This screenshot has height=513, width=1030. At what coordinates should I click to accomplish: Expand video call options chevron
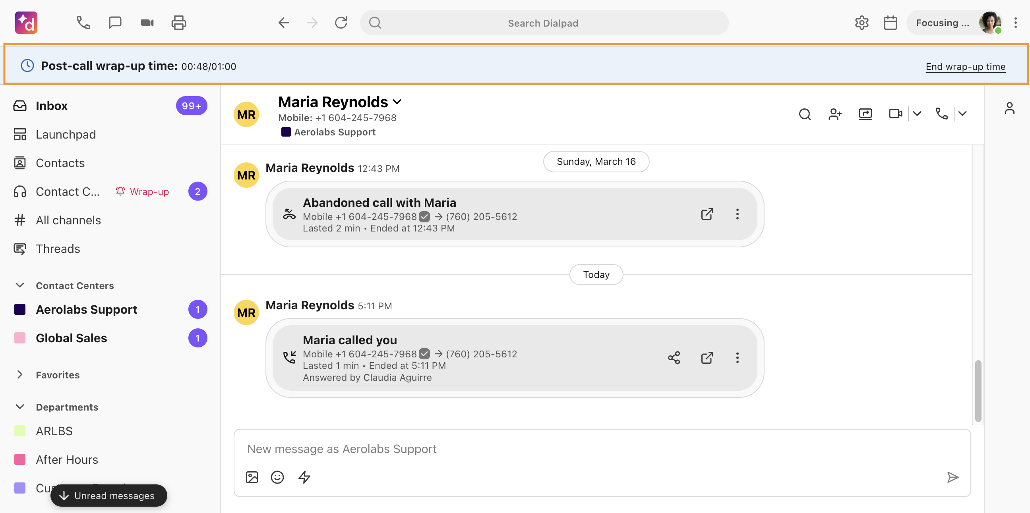[917, 114]
